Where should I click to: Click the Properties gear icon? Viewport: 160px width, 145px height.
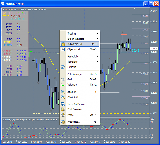coord(63,122)
